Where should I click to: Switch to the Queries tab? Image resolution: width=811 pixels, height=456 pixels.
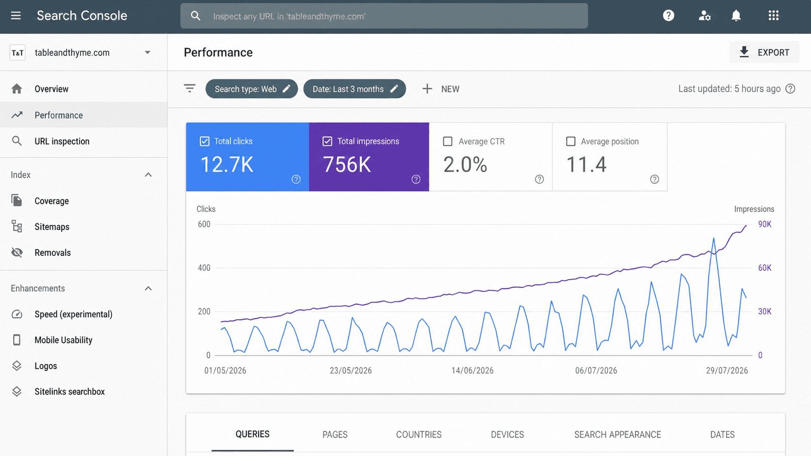pos(252,434)
